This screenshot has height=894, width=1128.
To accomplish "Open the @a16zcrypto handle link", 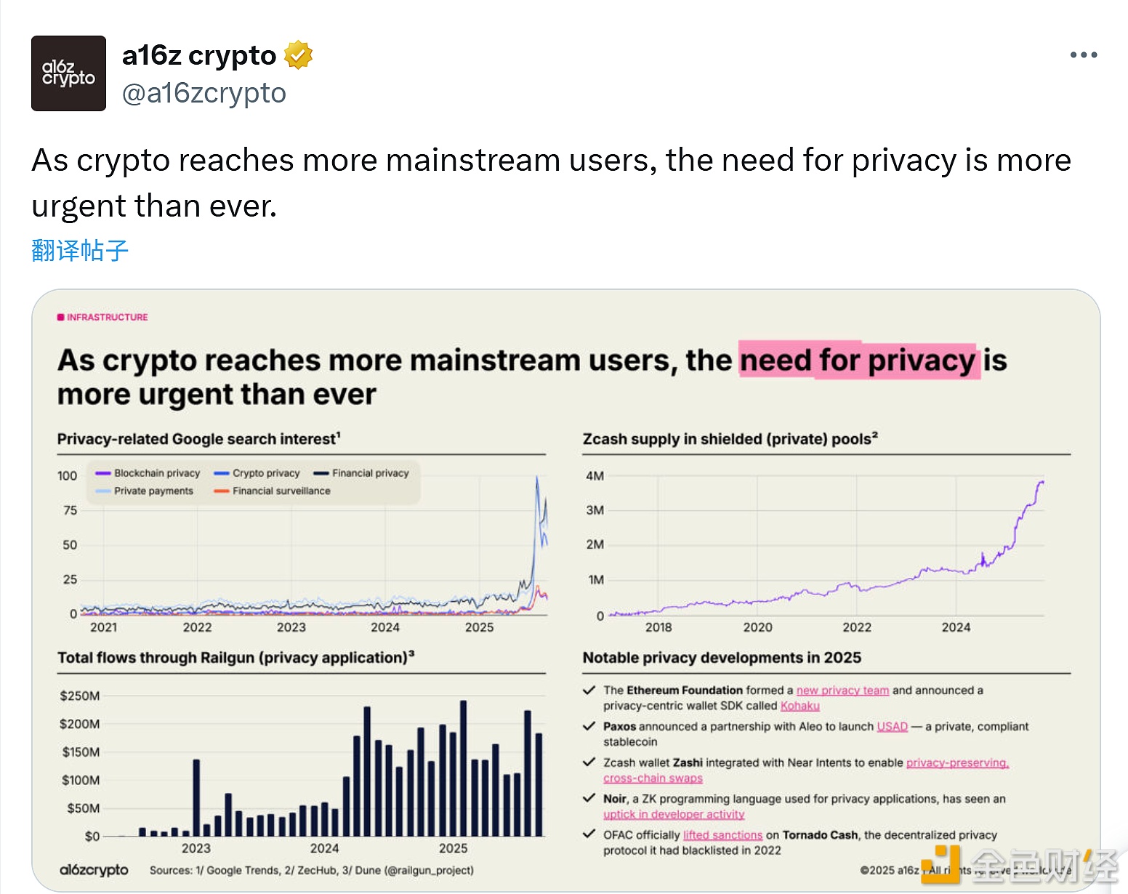I will (204, 93).
